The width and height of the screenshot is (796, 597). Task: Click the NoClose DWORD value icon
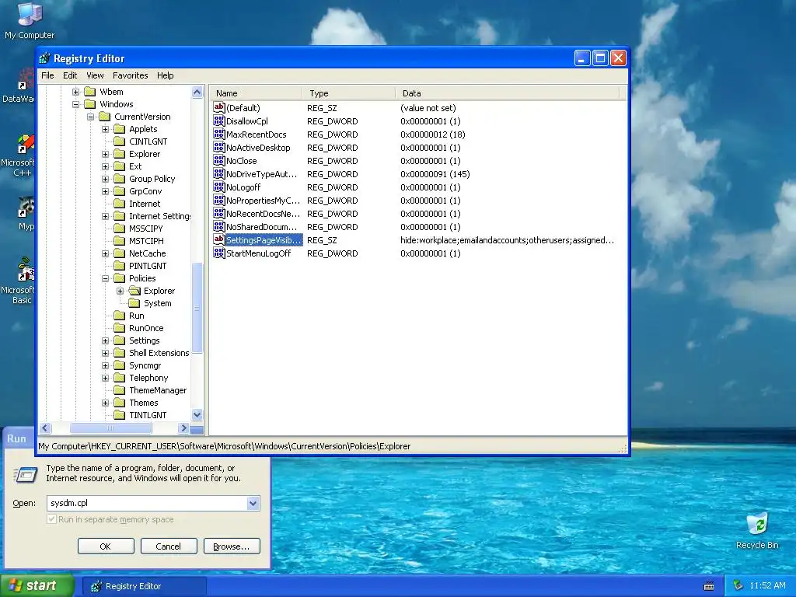tap(218, 160)
